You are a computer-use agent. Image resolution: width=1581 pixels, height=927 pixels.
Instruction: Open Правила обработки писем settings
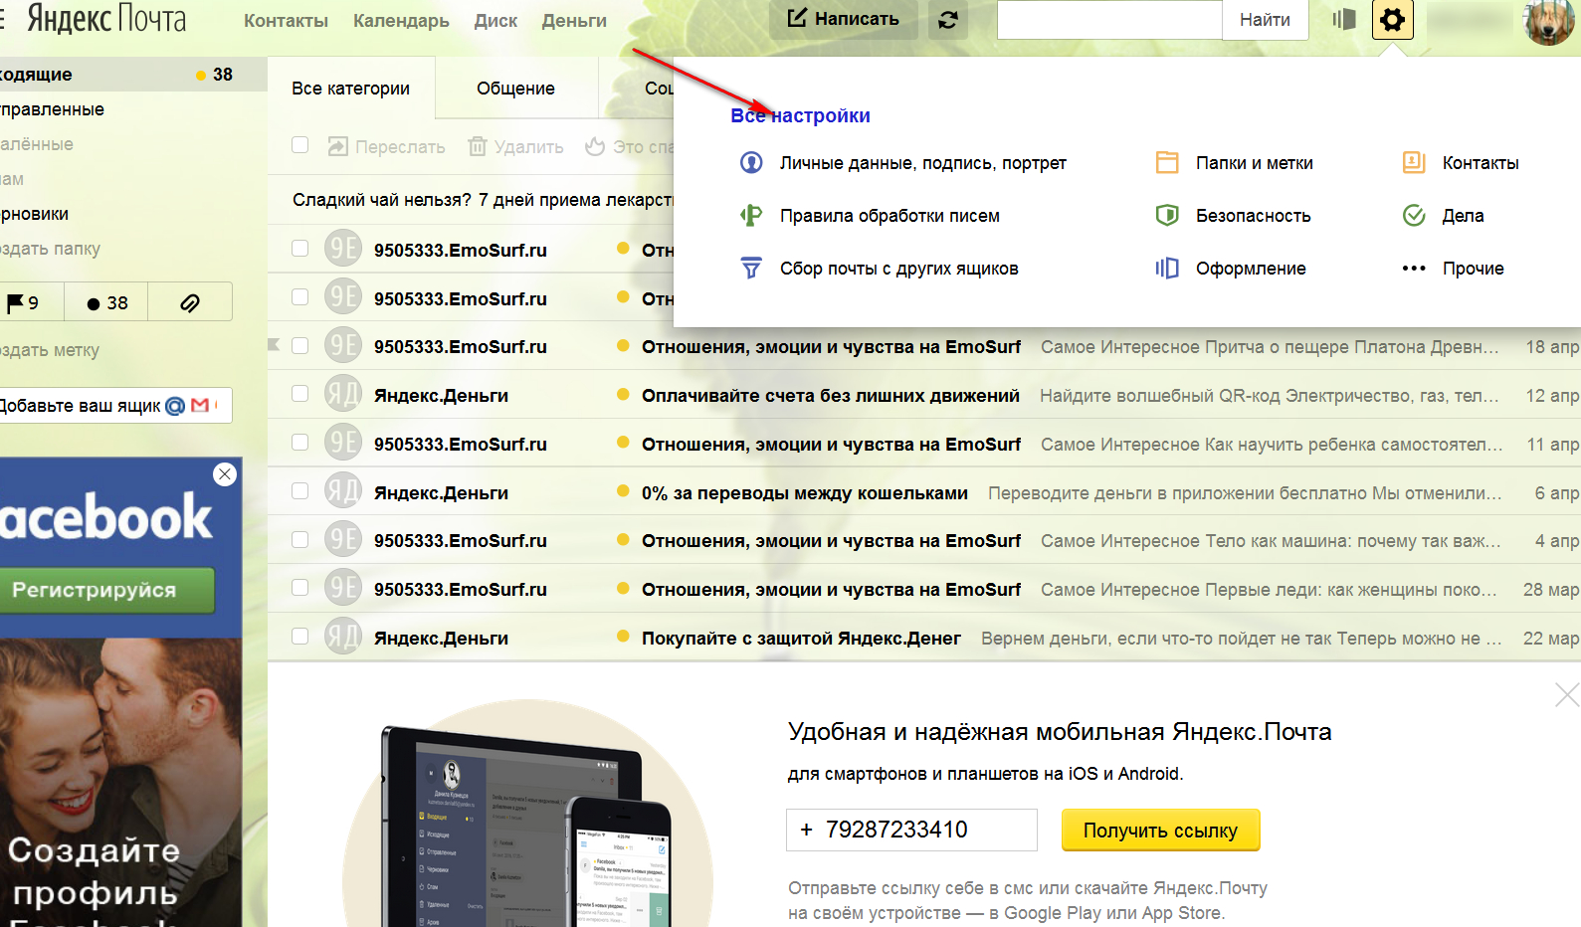889,216
